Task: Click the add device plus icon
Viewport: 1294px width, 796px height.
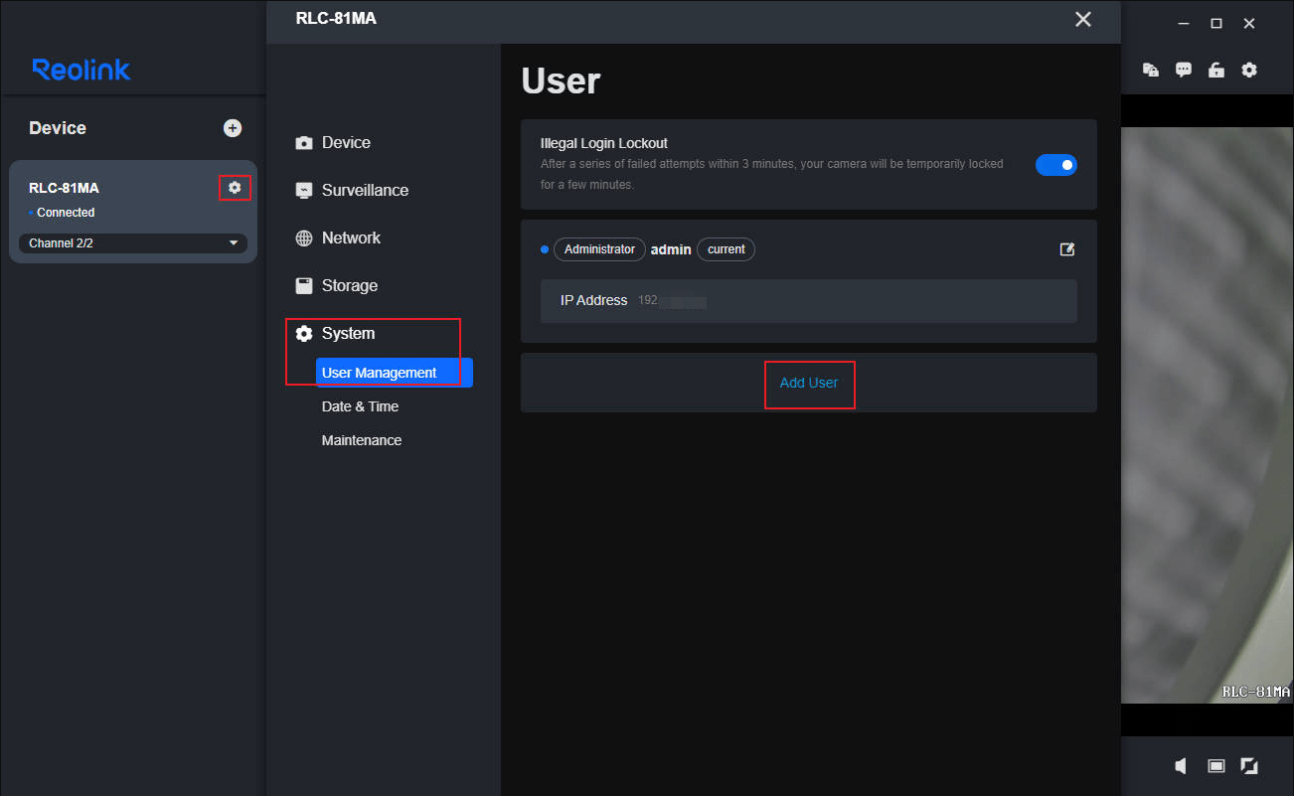Action: (232, 128)
